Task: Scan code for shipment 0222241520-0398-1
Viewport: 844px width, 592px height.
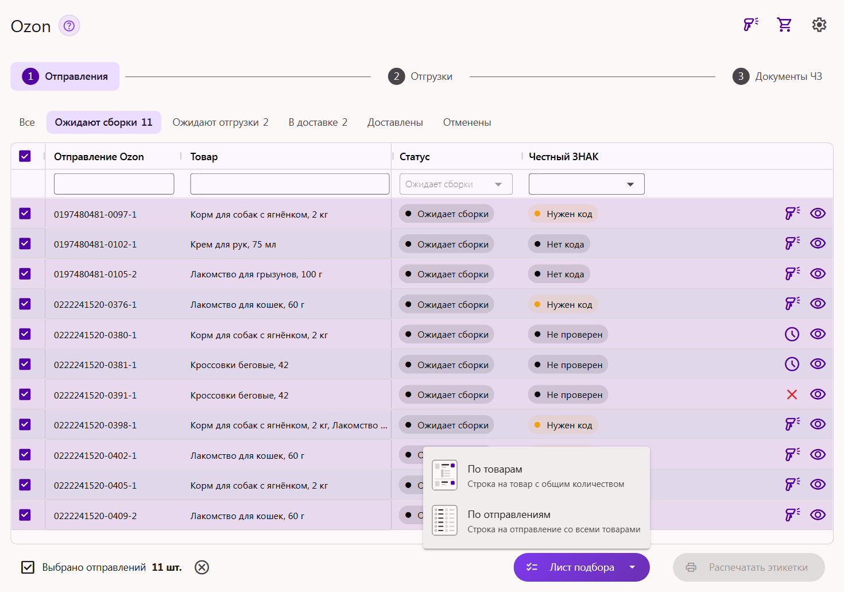Action: (792, 424)
